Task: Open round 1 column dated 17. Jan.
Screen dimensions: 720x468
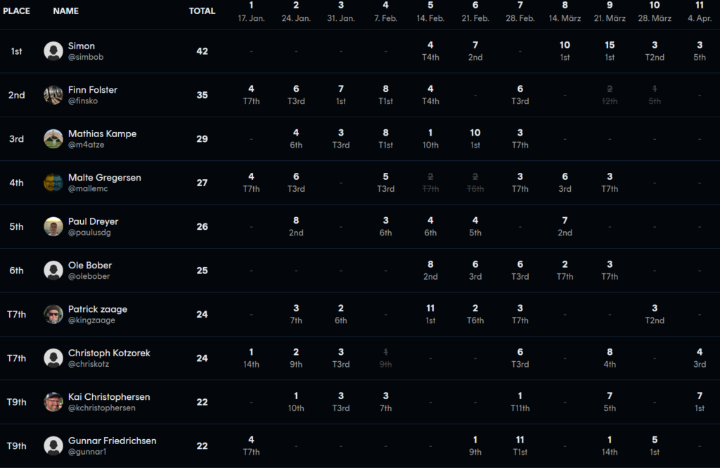Action: click(x=251, y=12)
